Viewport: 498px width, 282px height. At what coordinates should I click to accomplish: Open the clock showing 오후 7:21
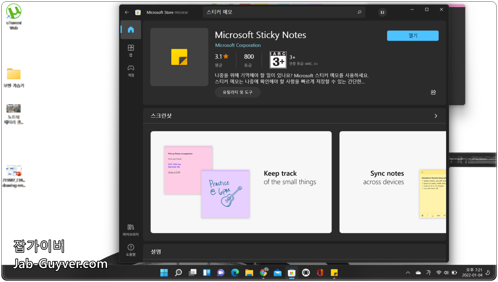point(472,272)
